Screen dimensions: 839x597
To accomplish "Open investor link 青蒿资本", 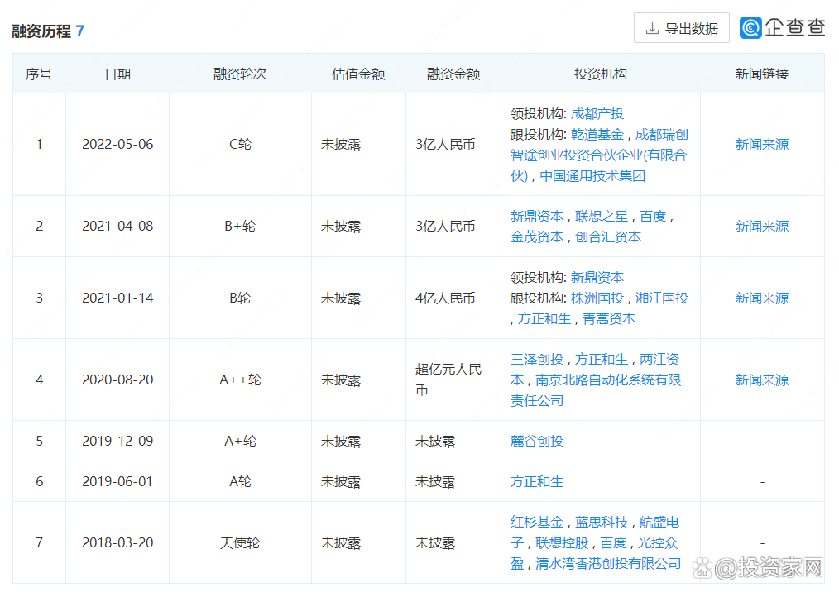I will [x=609, y=318].
